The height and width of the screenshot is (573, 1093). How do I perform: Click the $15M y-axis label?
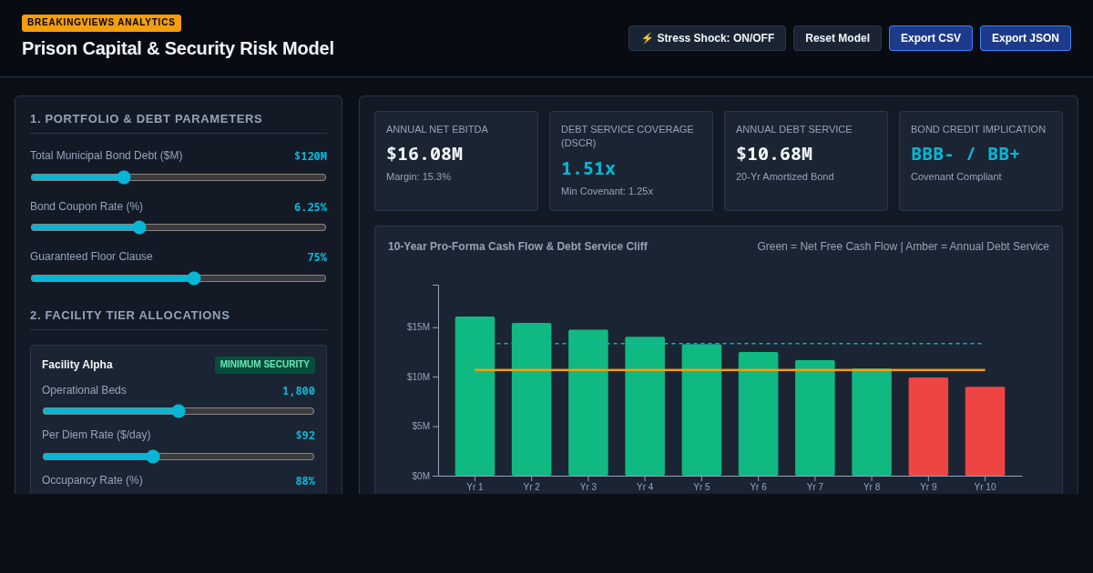(418, 327)
